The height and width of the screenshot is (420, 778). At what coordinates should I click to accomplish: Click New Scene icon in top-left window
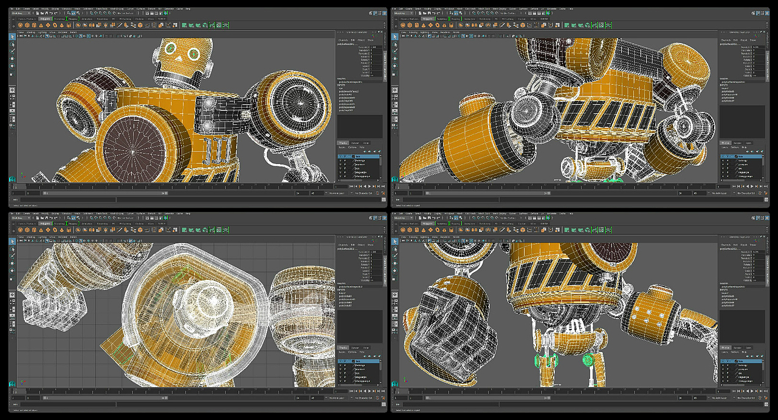(37, 13)
